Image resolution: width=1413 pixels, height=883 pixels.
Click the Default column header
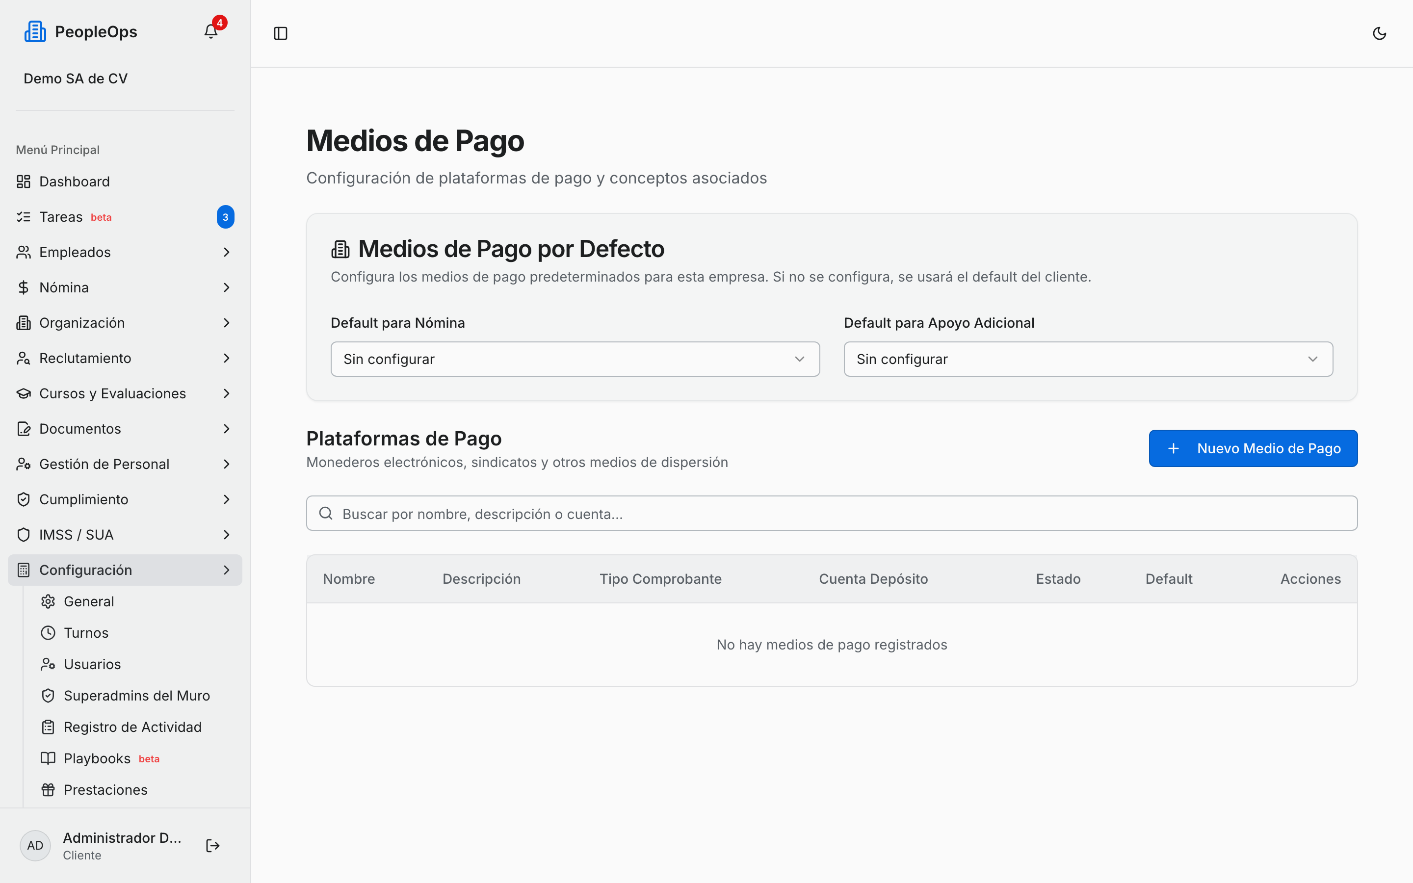[x=1169, y=579]
